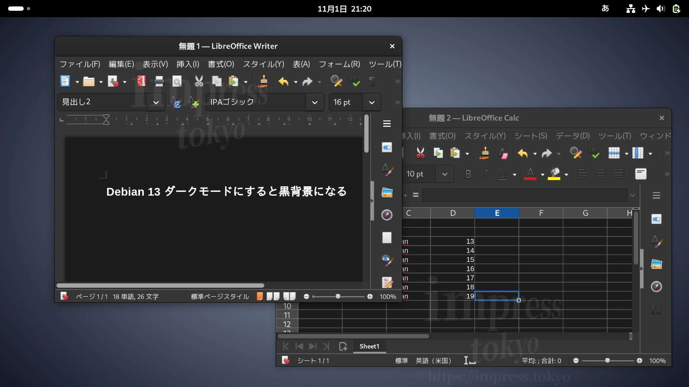The width and height of the screenshot is (689, 387).
Task: Click Save icon in Writer toolbar
Action: pos(113,81)
